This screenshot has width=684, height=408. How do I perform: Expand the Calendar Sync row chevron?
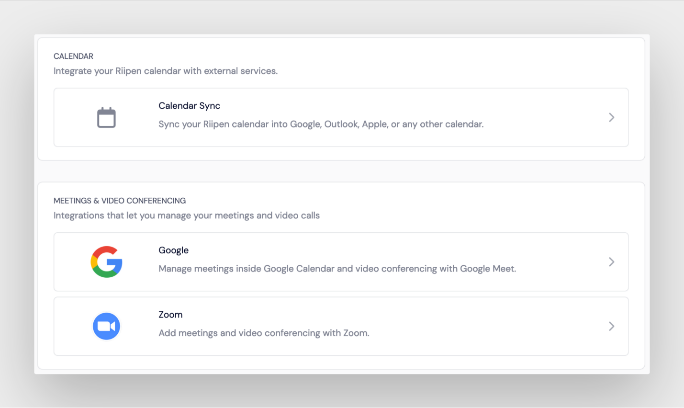point(611,117)
